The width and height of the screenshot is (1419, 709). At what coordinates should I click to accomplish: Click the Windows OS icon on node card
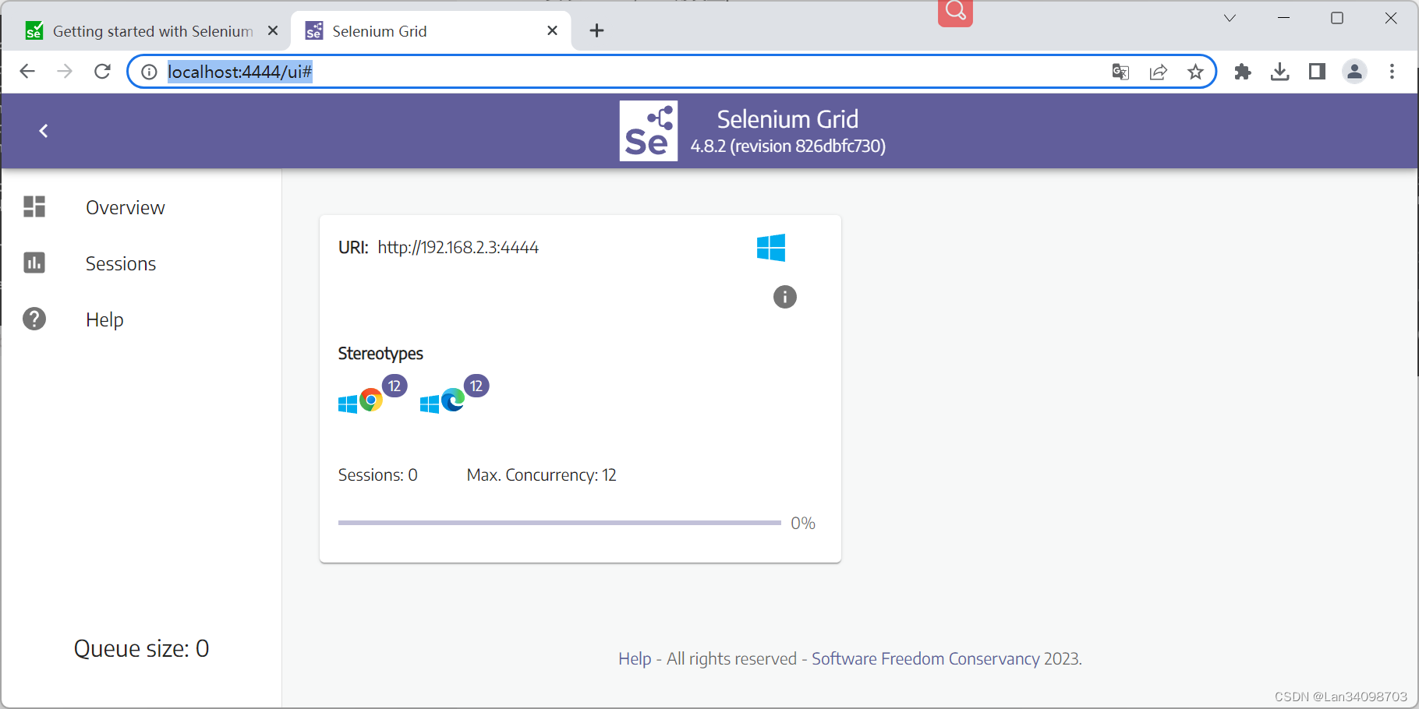coord(771,248)
